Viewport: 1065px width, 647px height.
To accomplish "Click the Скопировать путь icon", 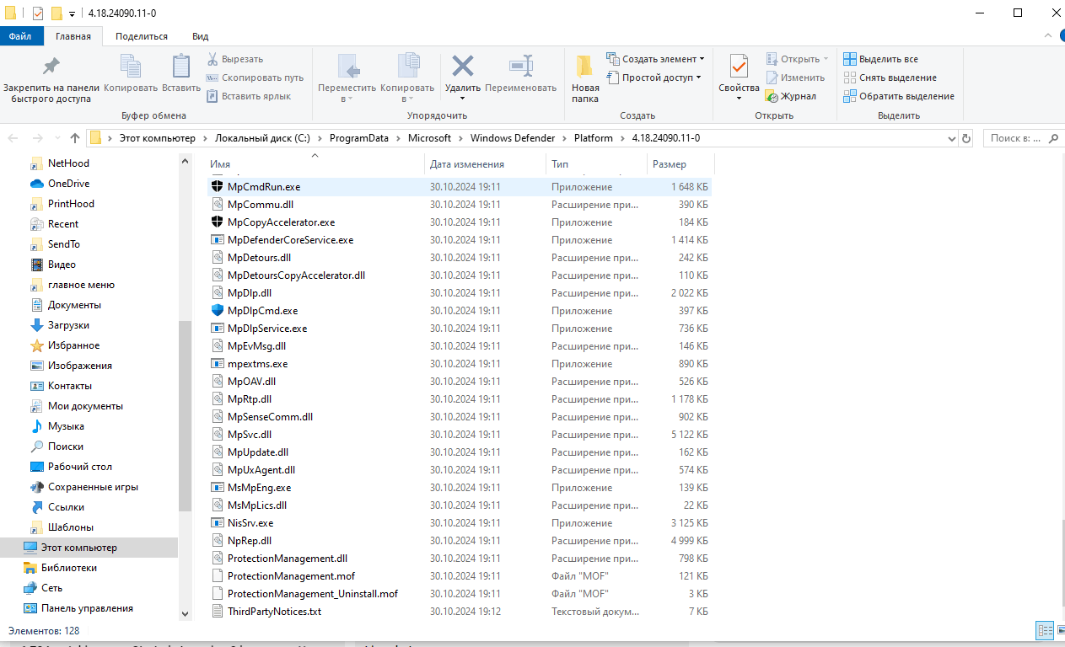I will (214, 77).
